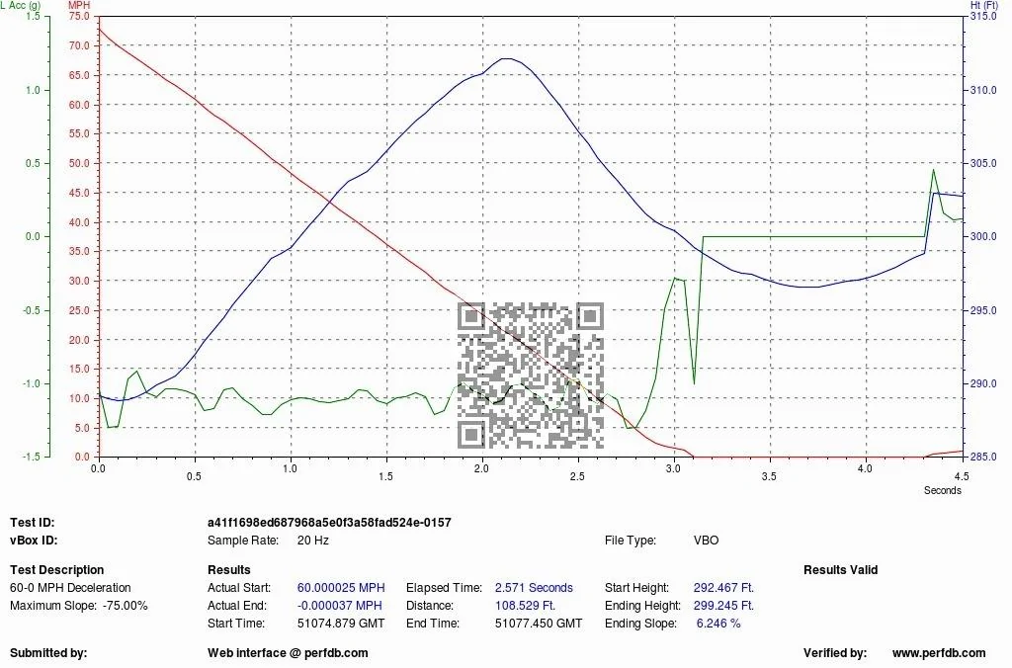Click the '285.0' height axis tick
This screenshot has width=1012, height=668.
point(983,457)
